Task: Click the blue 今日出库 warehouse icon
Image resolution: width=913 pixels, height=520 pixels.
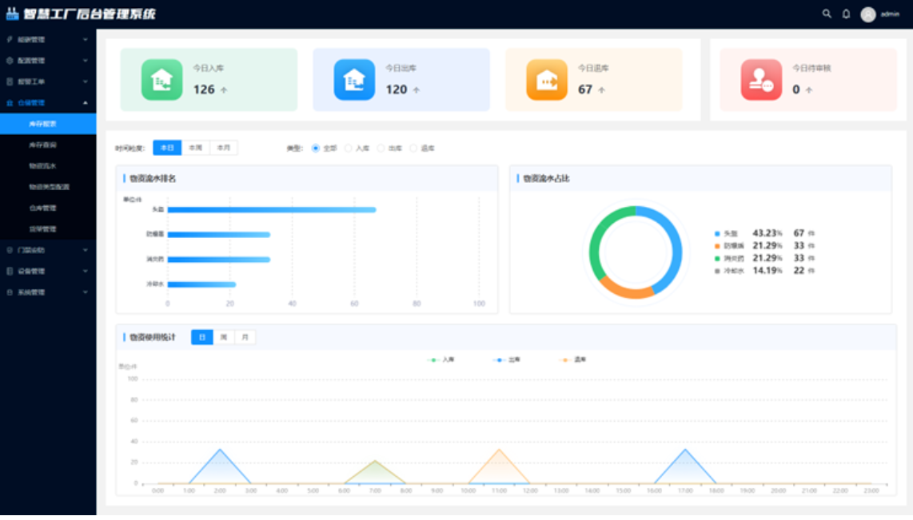Action: point(354,80)
